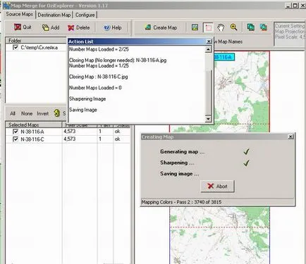Click the pixel scale 4,573 for N-38-116-A

click(70, 132)
